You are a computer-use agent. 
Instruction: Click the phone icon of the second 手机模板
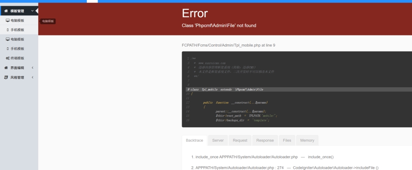click(x=7, y=49)
